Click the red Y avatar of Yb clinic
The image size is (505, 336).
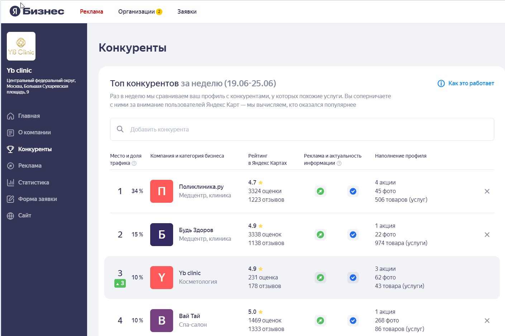point(162,278)
